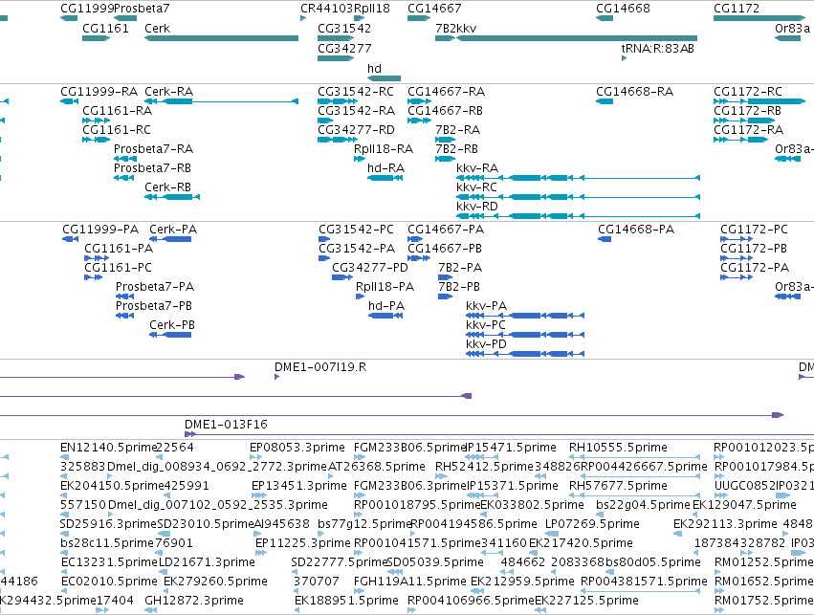
Task: Click the kkv-RC transcript label
Action: click(476, 187)
